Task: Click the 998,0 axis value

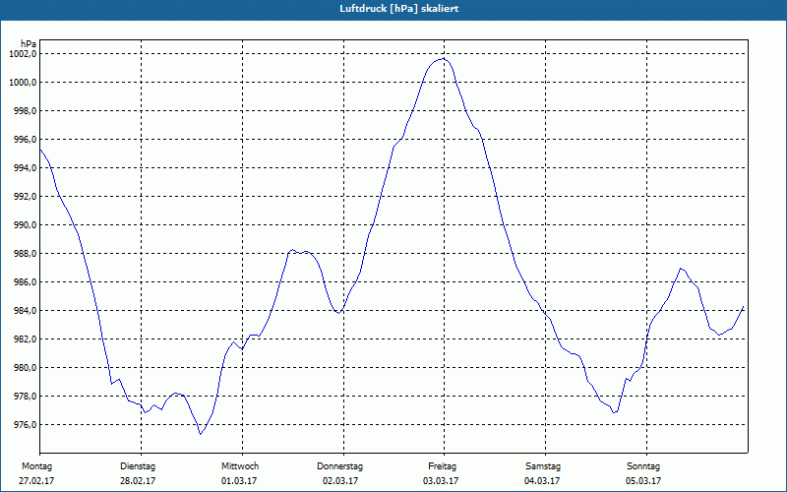Action: 25,111
